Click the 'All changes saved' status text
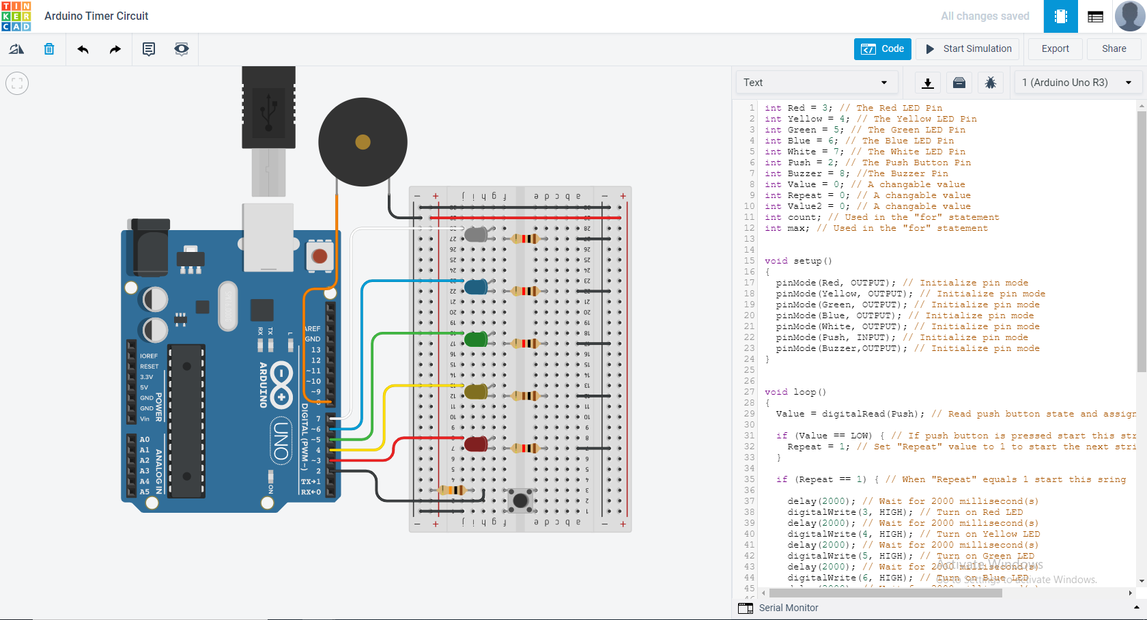Image resolution: width=1147 pixels, height=620 pixels. (985, 16)
